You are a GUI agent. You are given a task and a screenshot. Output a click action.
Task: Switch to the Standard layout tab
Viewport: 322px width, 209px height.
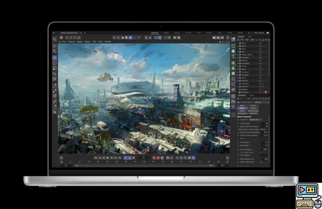(x=155, y=32)
